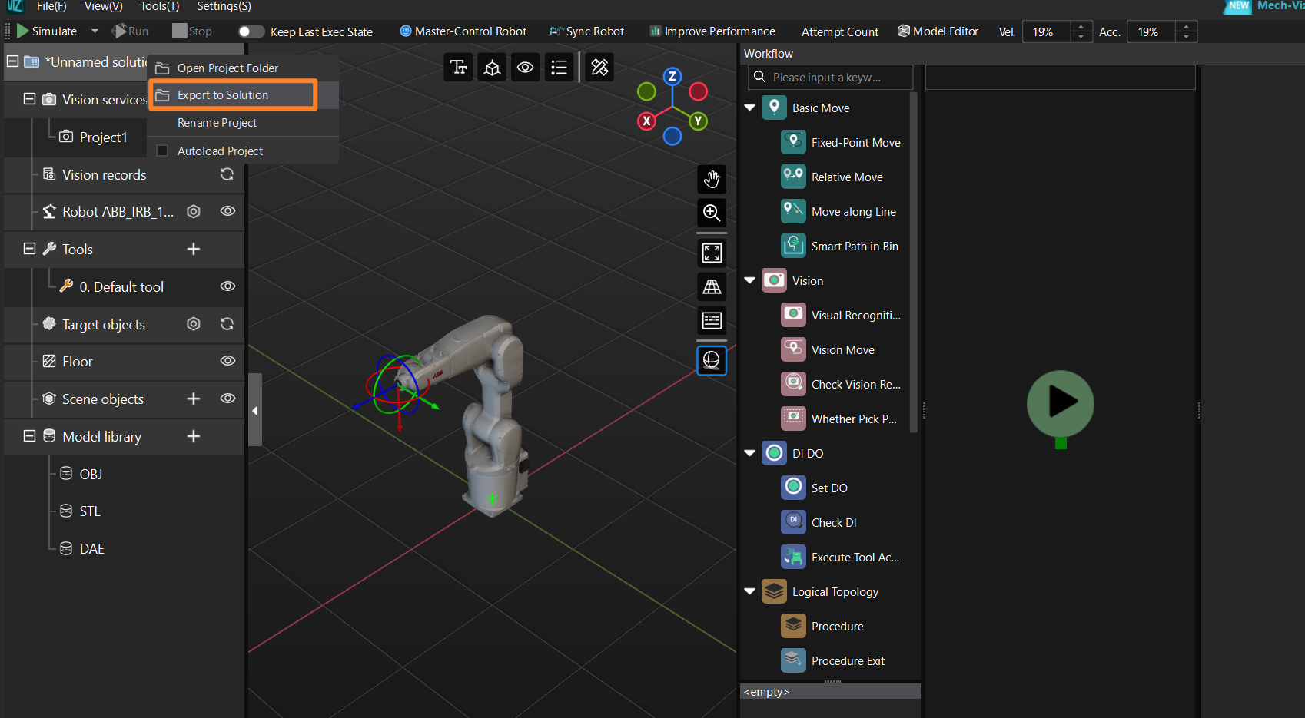Select the pan hand tool in viewport

coord(712,180)
